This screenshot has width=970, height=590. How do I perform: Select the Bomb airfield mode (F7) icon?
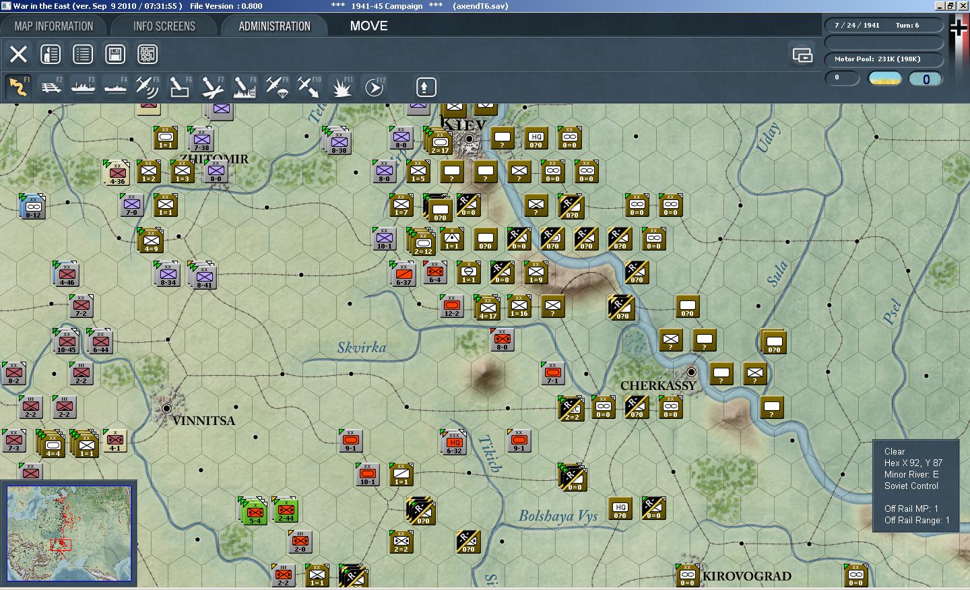coord(212,87)
